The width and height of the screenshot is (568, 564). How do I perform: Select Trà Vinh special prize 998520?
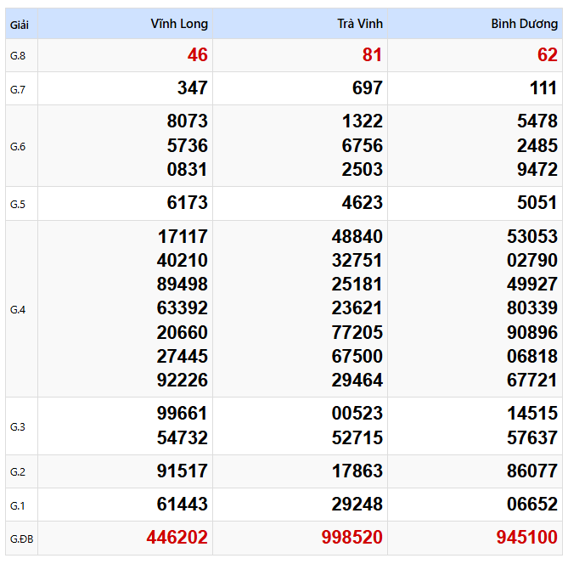pyautogui.click(x=351, y=538)
